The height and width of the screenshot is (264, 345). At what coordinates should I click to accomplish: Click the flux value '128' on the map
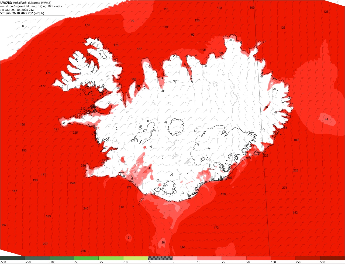point(223,194)
